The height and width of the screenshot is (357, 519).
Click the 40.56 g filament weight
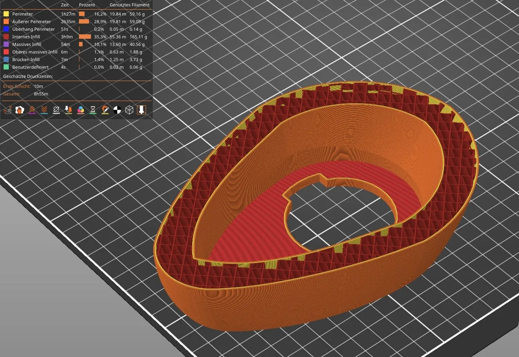[x=137, y=44]
